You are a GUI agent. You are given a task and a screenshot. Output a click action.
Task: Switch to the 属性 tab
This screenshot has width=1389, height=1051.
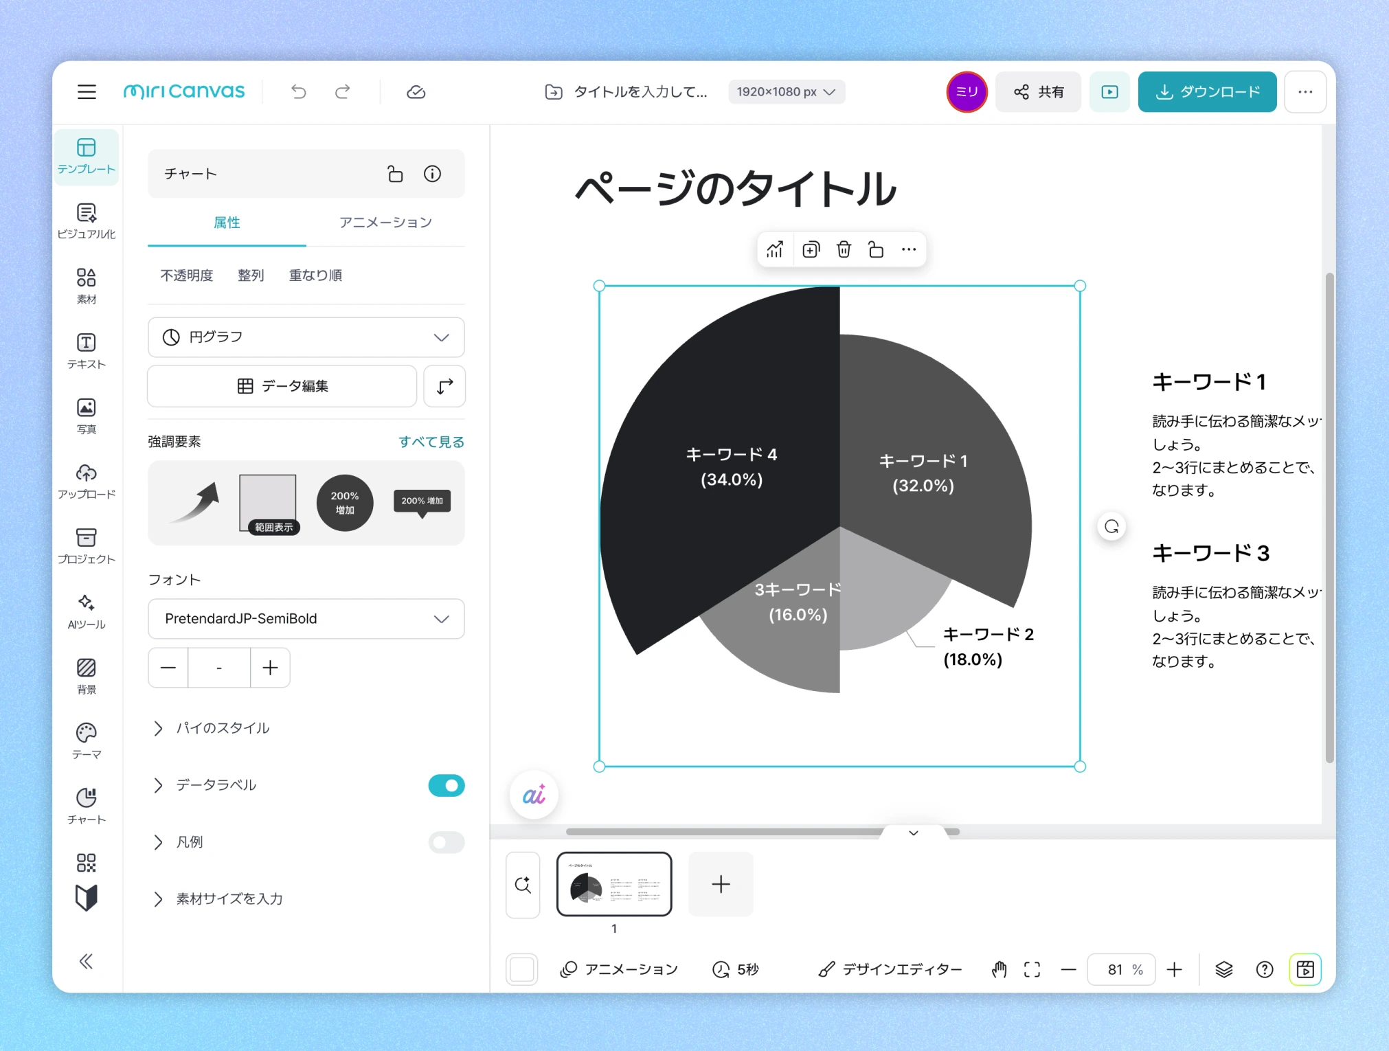click(x=227, y=223)
